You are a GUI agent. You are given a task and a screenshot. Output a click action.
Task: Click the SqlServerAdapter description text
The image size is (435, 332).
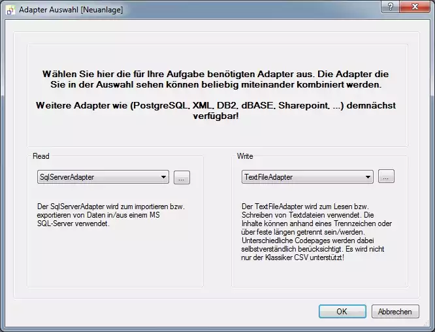tap(111, 214)
